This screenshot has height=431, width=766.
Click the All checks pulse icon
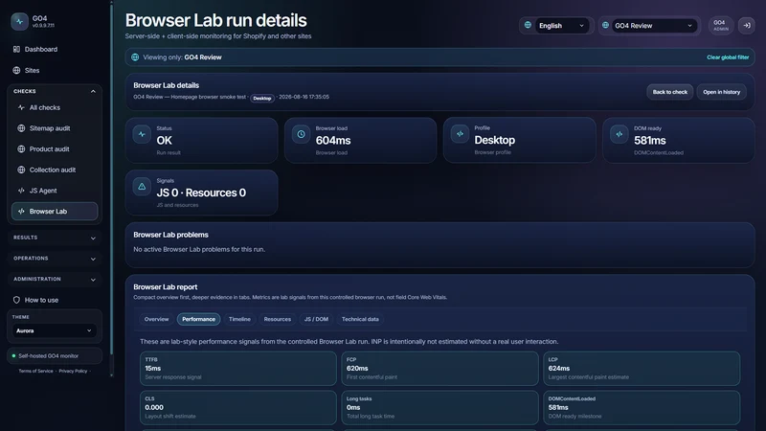click(x=21, y=107)
